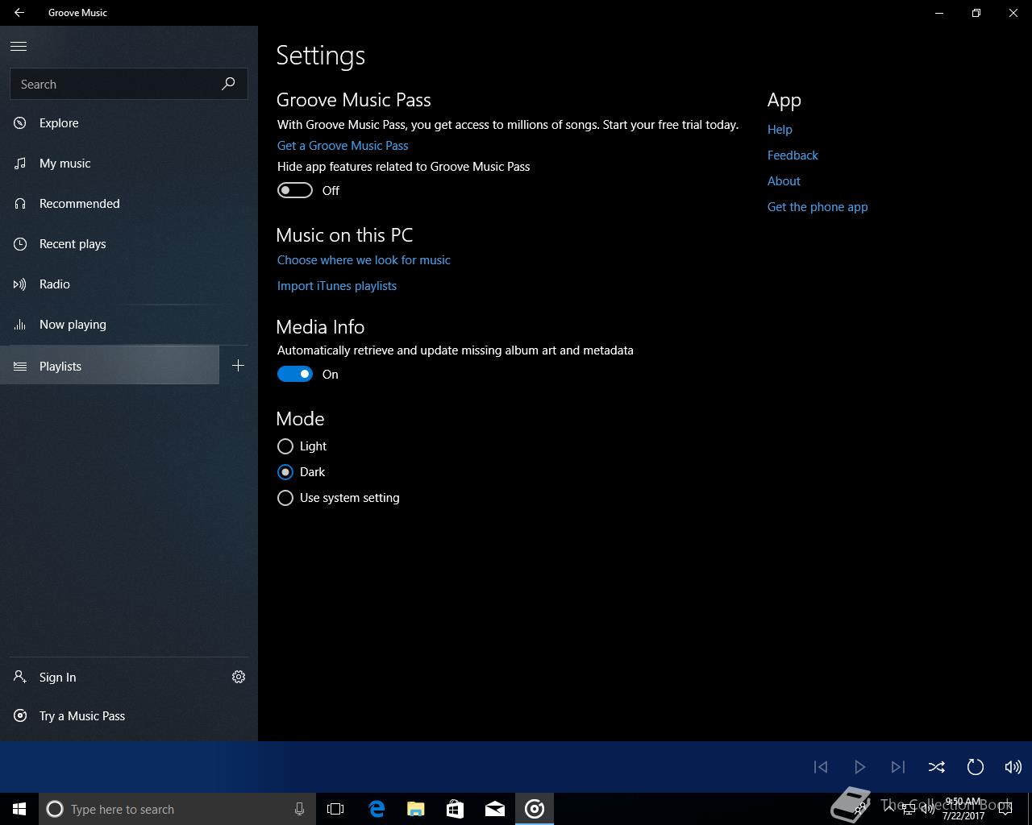Launch Microsoft Edge from taskbar
Screen dimensions: 1032x825
tap(377, 809)
